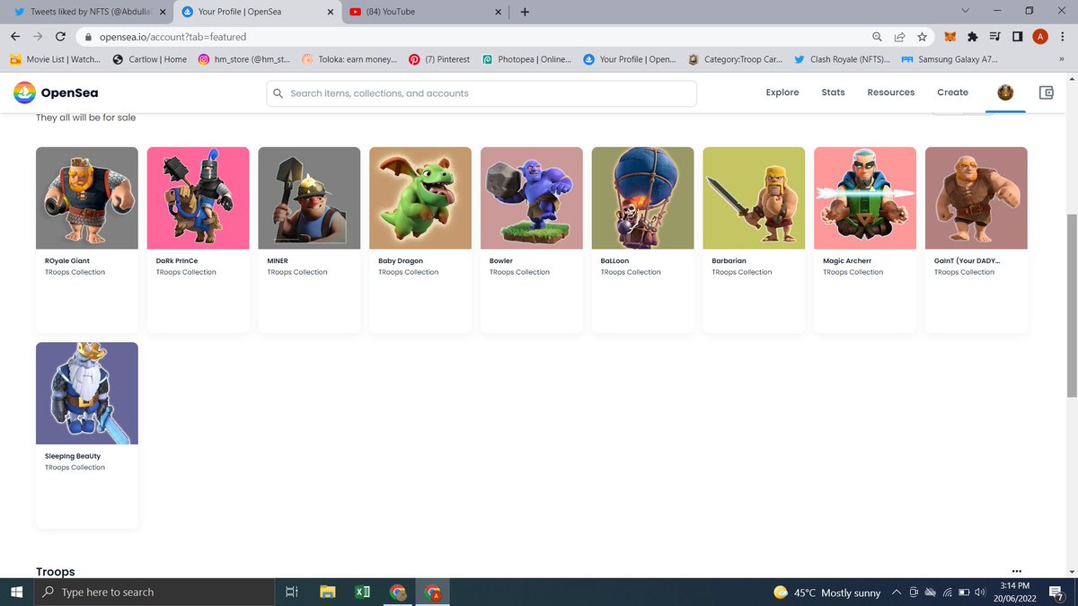Open the GainT (Your DADY) NFT card
This screenshot has width=1078, height=606.
tap(976, 241)
